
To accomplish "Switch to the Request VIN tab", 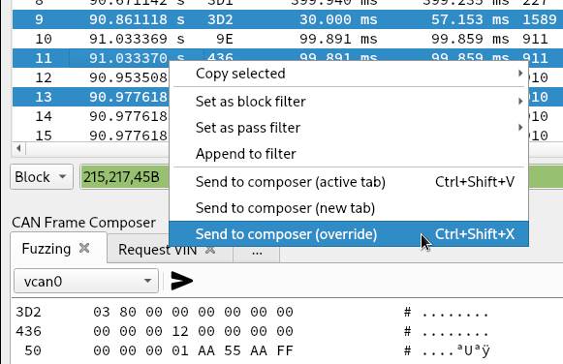I will pos(158,250).
